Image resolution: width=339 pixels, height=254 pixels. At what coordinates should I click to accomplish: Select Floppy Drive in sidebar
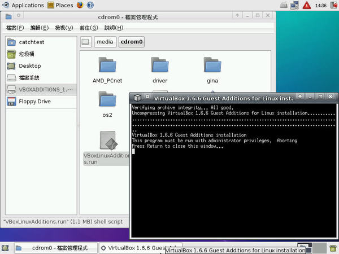tap(41, 102)
